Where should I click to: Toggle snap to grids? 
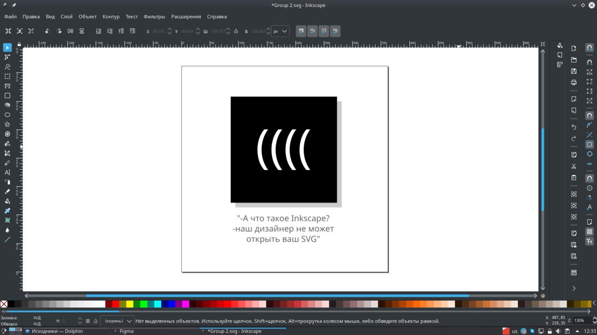[590, 231]
